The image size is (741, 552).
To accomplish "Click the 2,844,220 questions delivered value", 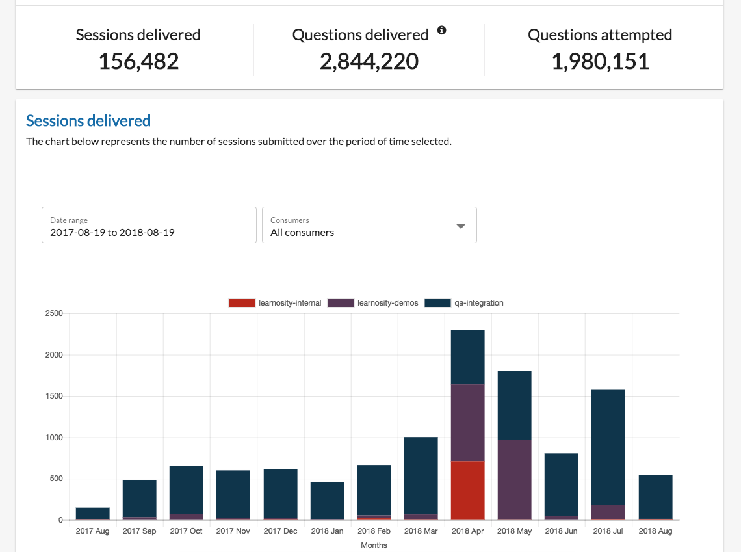I will coord(369,61).
